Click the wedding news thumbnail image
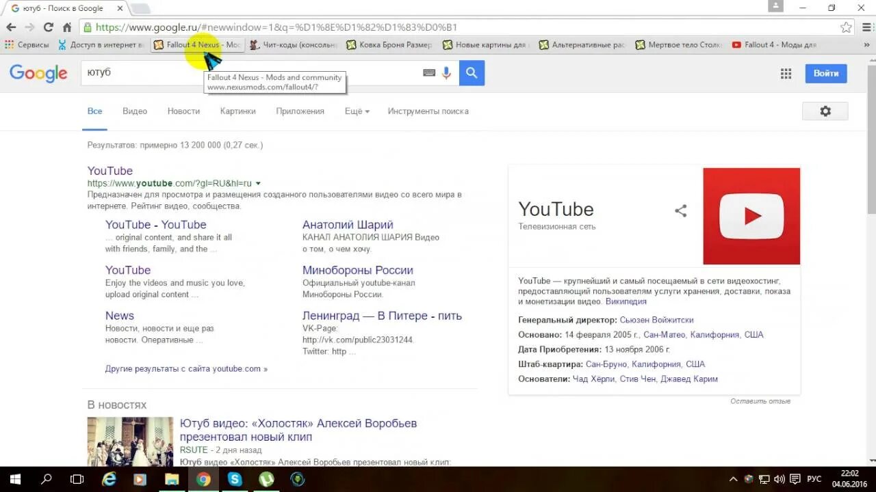 tap(130, 441)
